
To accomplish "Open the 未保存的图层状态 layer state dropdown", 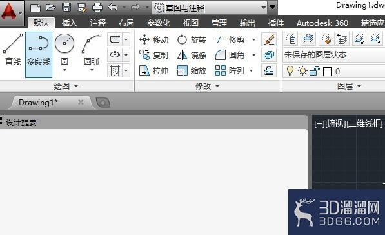I will point(334,55).
